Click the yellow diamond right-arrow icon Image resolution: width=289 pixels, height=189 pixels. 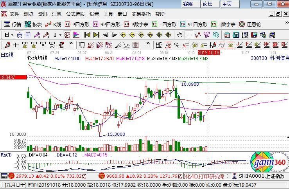tap(132, 35)
